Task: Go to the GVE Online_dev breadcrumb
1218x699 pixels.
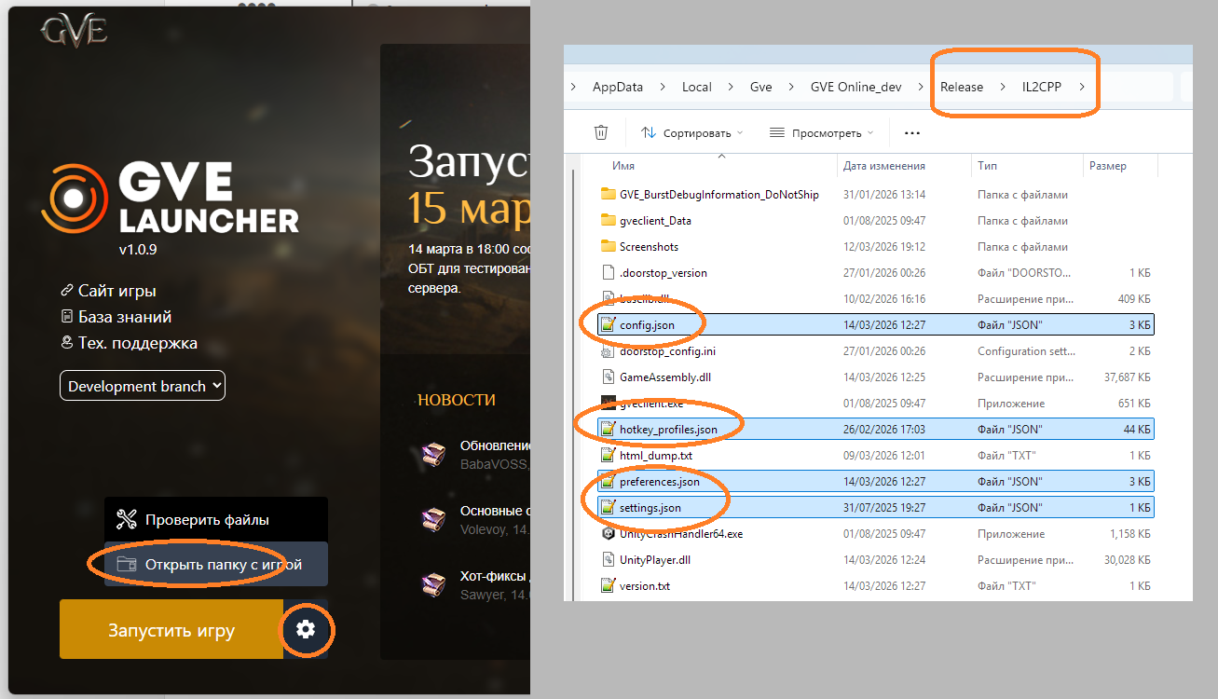Action: click(x=855, y=87)
